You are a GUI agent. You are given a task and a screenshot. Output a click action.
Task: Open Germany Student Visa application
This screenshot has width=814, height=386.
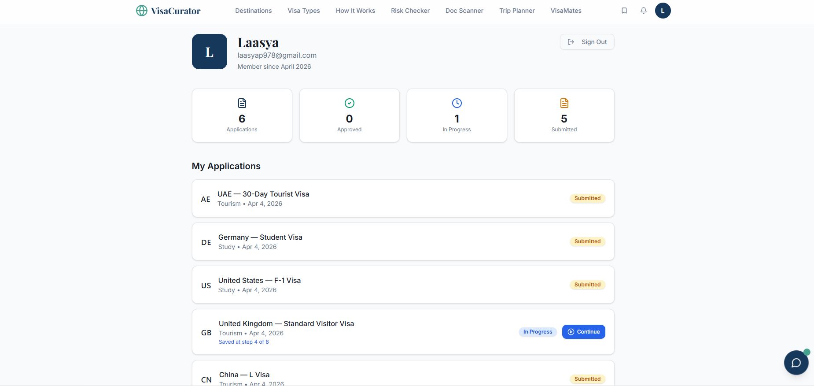coord(403,241)
